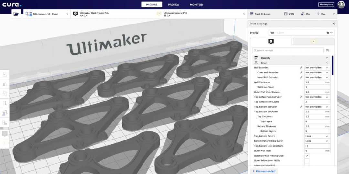Toggle Outer Before Inner Walls checkbox
The height and width of the screenshot is (174, 349).
click(x=307, y=161)
